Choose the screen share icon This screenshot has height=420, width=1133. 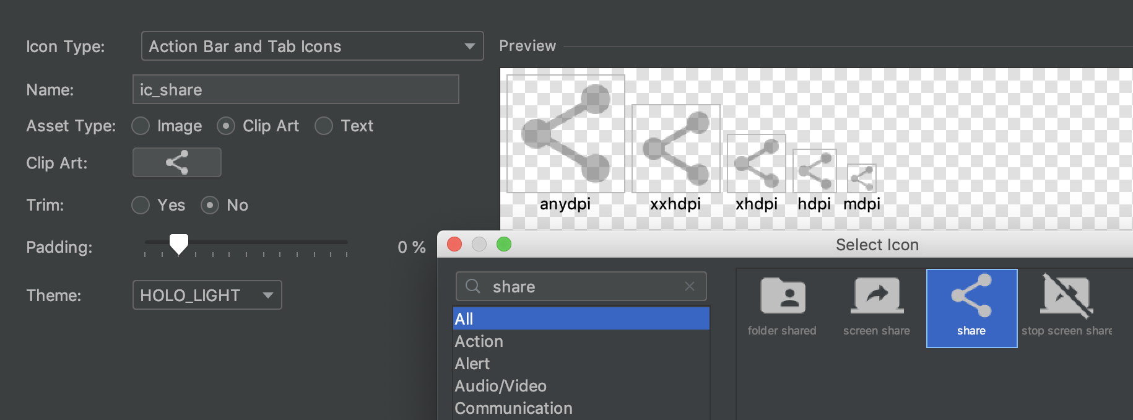click(877, 308)
